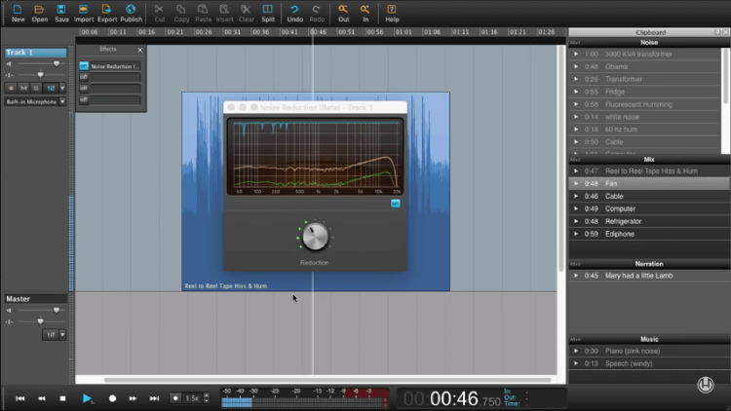Export audio via the Export icon
Screen dimensions: 731x411
click(x=107, y=13)
